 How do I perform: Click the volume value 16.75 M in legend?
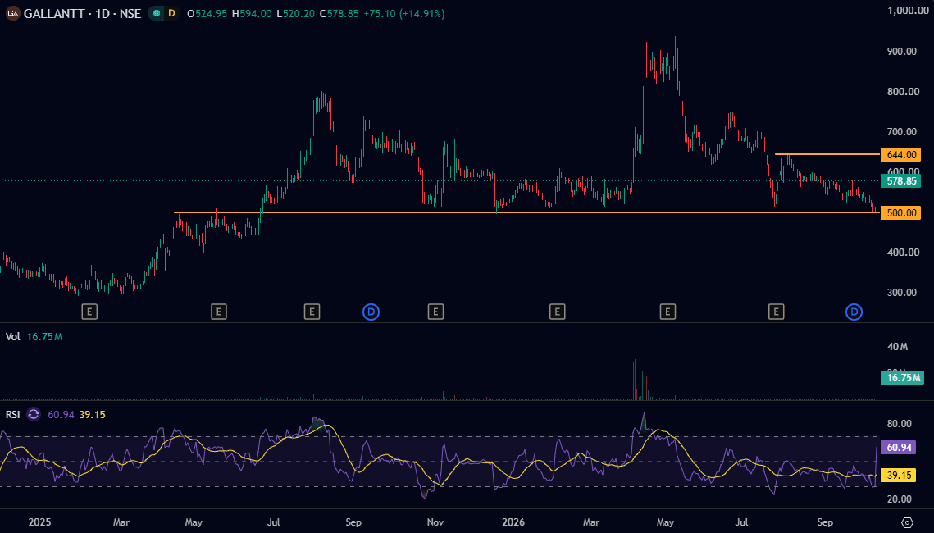[x=44, y=337]
